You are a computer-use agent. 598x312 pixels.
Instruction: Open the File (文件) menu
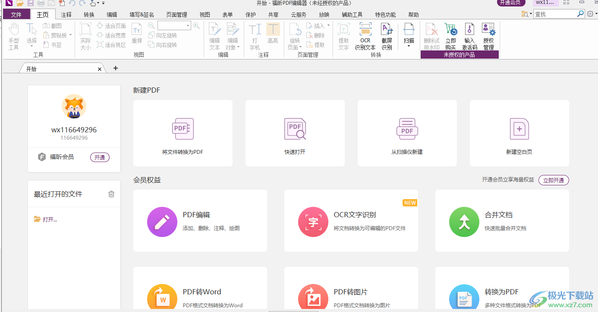tap(16, 14)
